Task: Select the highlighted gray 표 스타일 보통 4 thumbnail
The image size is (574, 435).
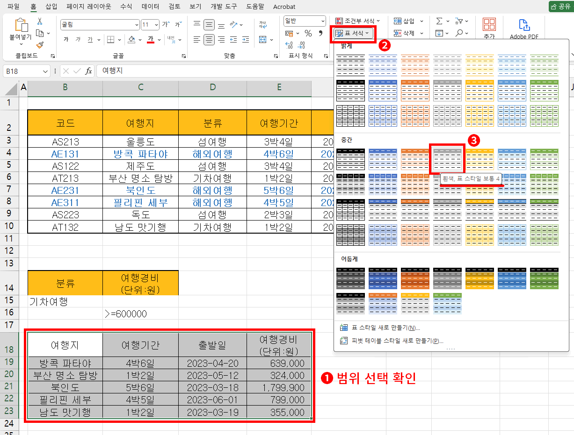Action: pos(447,159)
